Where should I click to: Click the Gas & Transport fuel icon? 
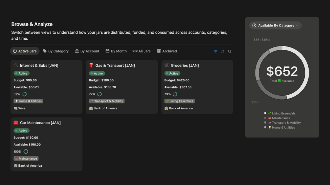click(x=91, y=65)
